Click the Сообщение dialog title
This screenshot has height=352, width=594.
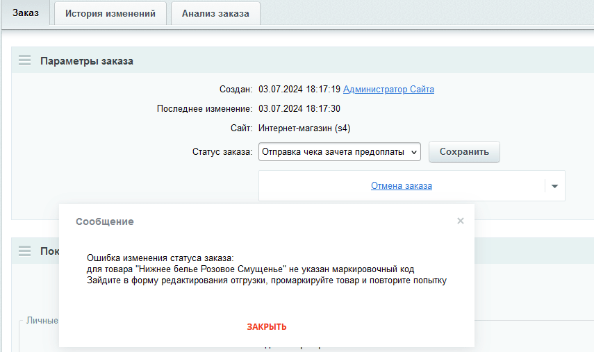(x=104, y=221)
